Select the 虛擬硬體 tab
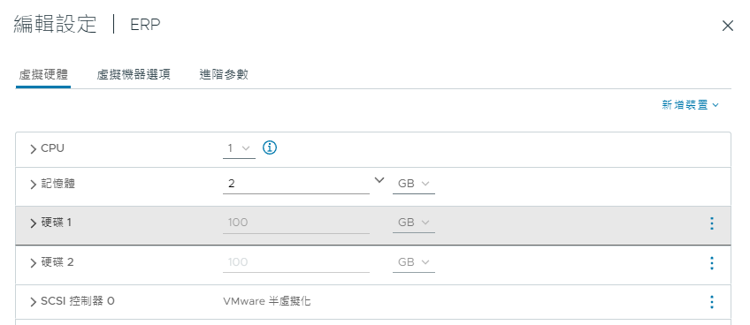The height and width of the screenshot is (325, 750). coord(43,74)
